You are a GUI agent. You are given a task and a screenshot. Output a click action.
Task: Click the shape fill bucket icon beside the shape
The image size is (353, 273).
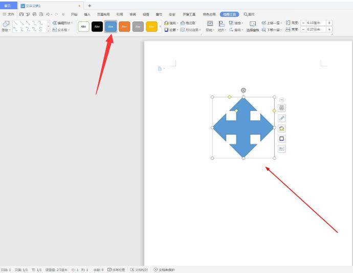[282, 129]
